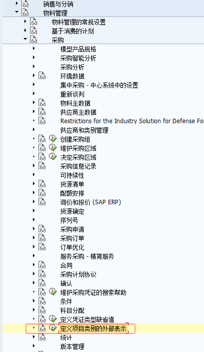Click execute activity icon for 维护采购区域
This screenshot has height=352, width=204.
click(53, 148)
